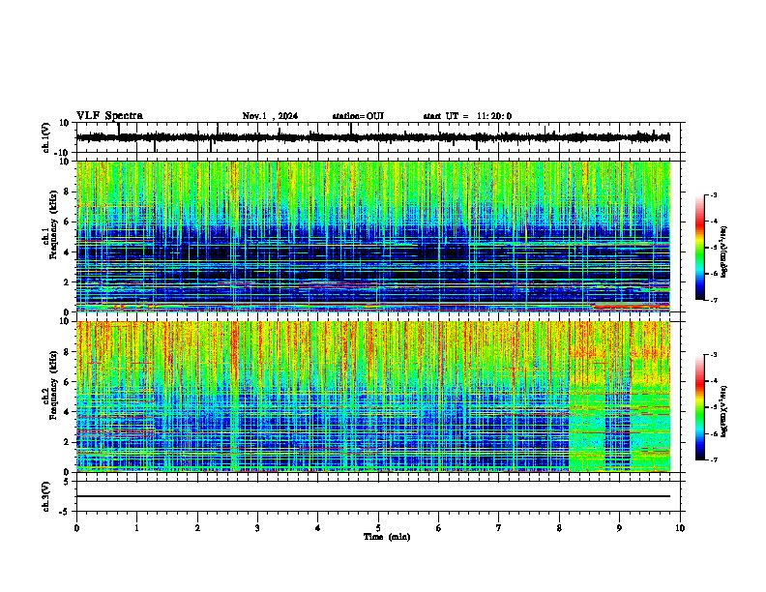Click time axis tick label "0"
This screenshot has height=592, width=766.
point(76,528)
